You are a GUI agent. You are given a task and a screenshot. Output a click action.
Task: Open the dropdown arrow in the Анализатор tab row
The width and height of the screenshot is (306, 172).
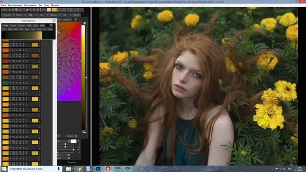click(51, 25)
